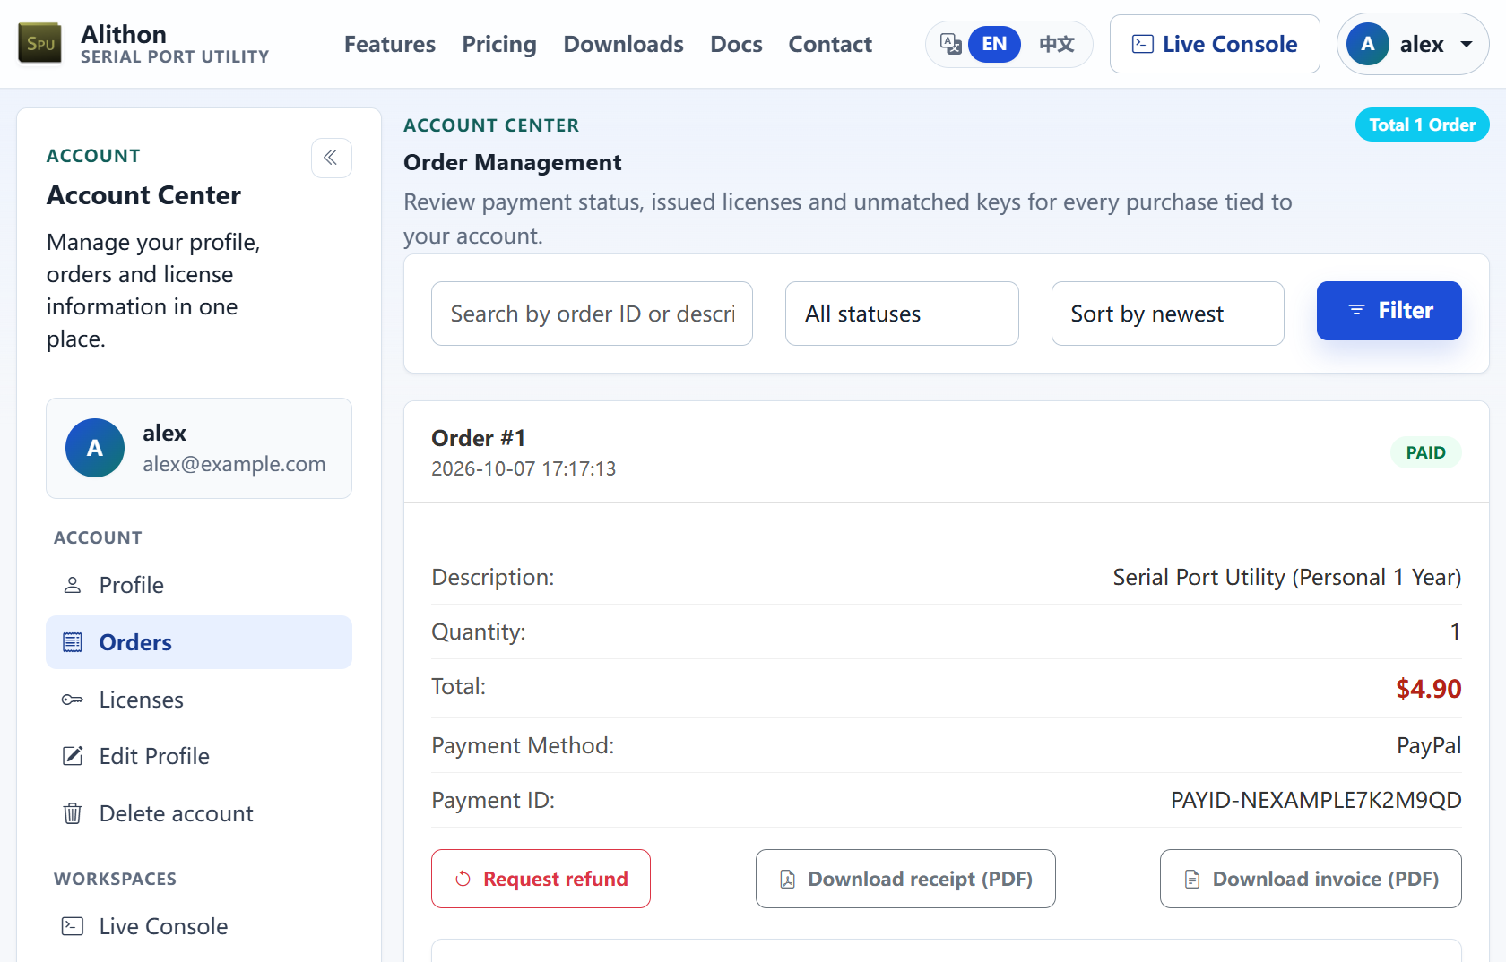Click the Order #1 heading
The image size is (1506, 962).
pos(478,438)
